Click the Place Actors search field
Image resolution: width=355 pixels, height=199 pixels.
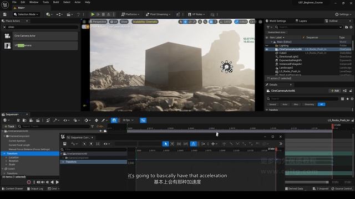tap(43, 27)
